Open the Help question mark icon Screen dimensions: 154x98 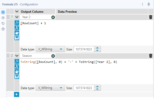[x=3, y=29]
